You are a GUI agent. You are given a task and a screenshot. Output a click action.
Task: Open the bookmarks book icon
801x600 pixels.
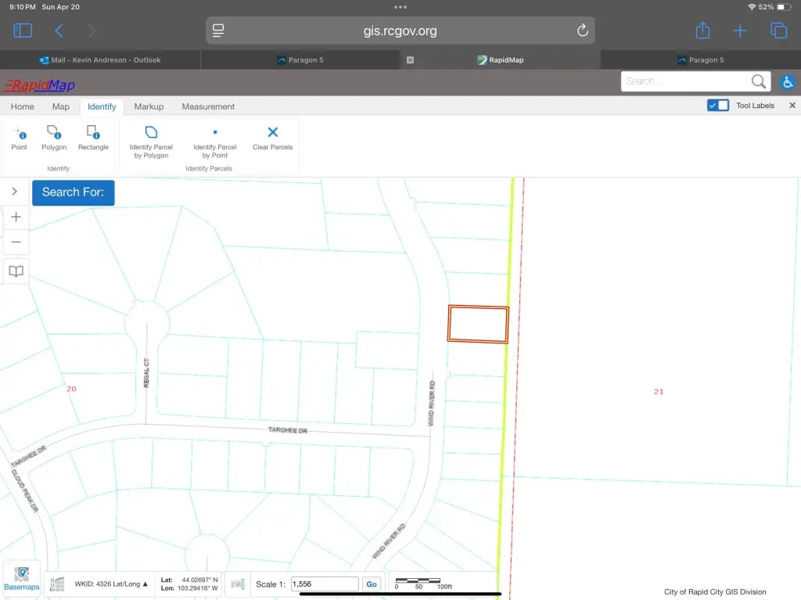coord(16,271)
